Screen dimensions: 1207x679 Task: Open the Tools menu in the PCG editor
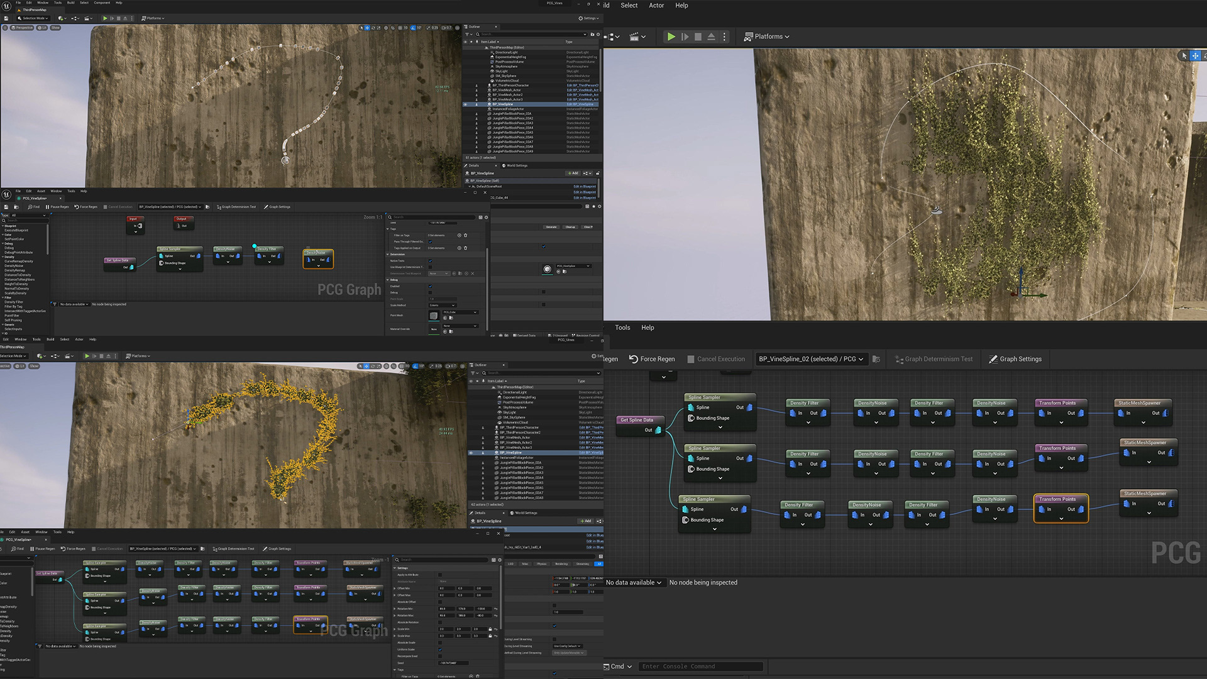pos(622,328)
